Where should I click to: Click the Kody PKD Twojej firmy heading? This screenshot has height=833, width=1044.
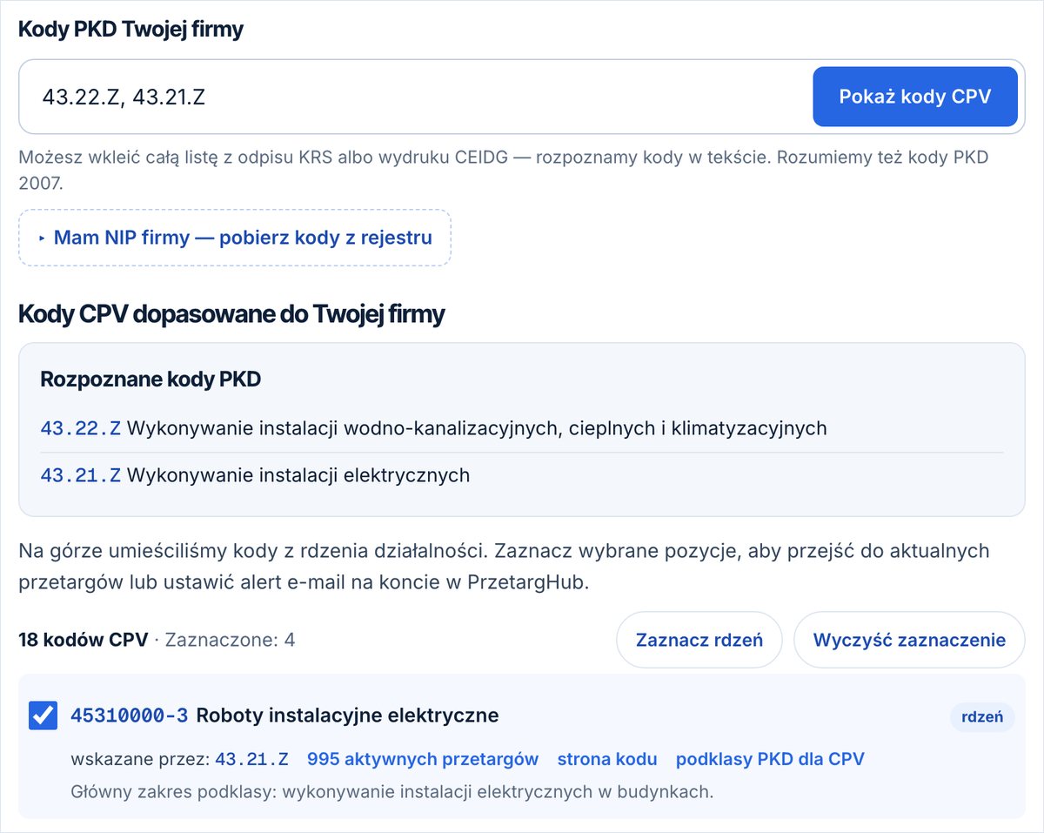131,30
